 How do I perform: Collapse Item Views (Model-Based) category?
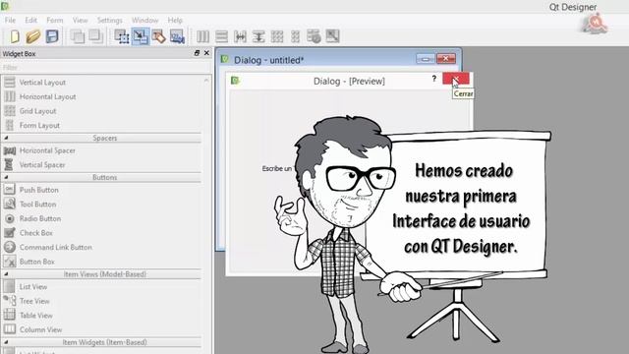pyautogui.click(x=6, y=274)
